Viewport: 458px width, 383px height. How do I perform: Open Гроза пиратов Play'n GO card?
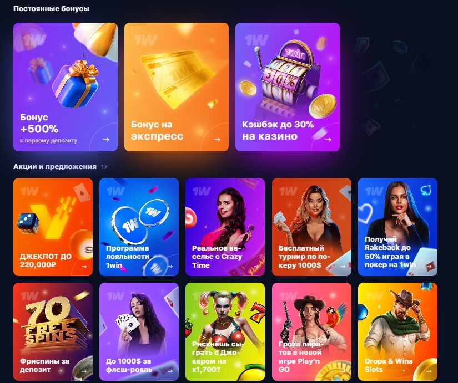click(311, 331)
